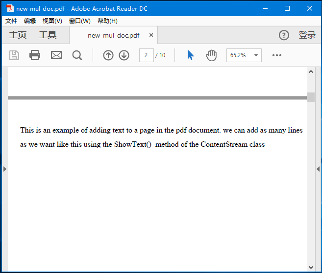Screen dimensions: 322x273
Task: Minimize the Acrobat Reader window
Action: pos(265,8)
